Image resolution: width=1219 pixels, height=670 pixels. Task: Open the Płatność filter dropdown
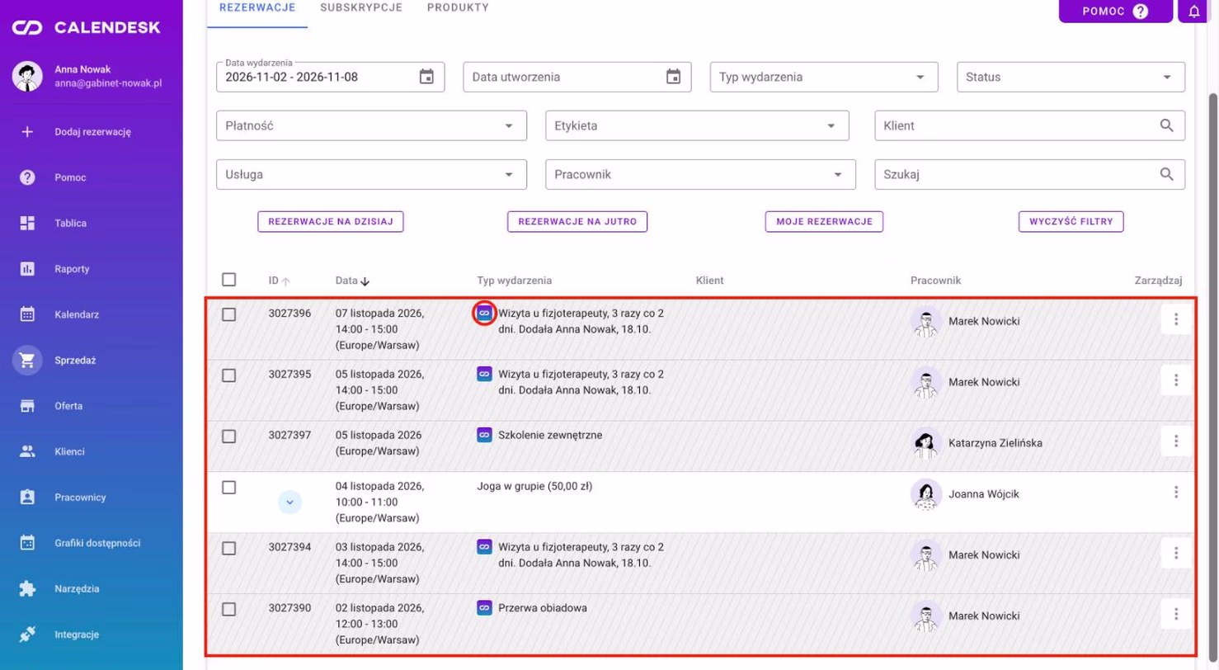(x=371, y=125)
